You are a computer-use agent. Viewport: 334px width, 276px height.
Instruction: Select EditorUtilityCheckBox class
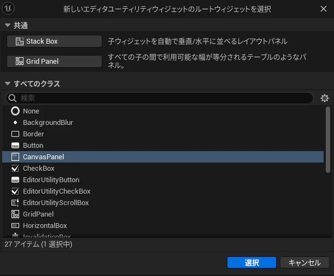pyautogui.click(x=163, y=191)
